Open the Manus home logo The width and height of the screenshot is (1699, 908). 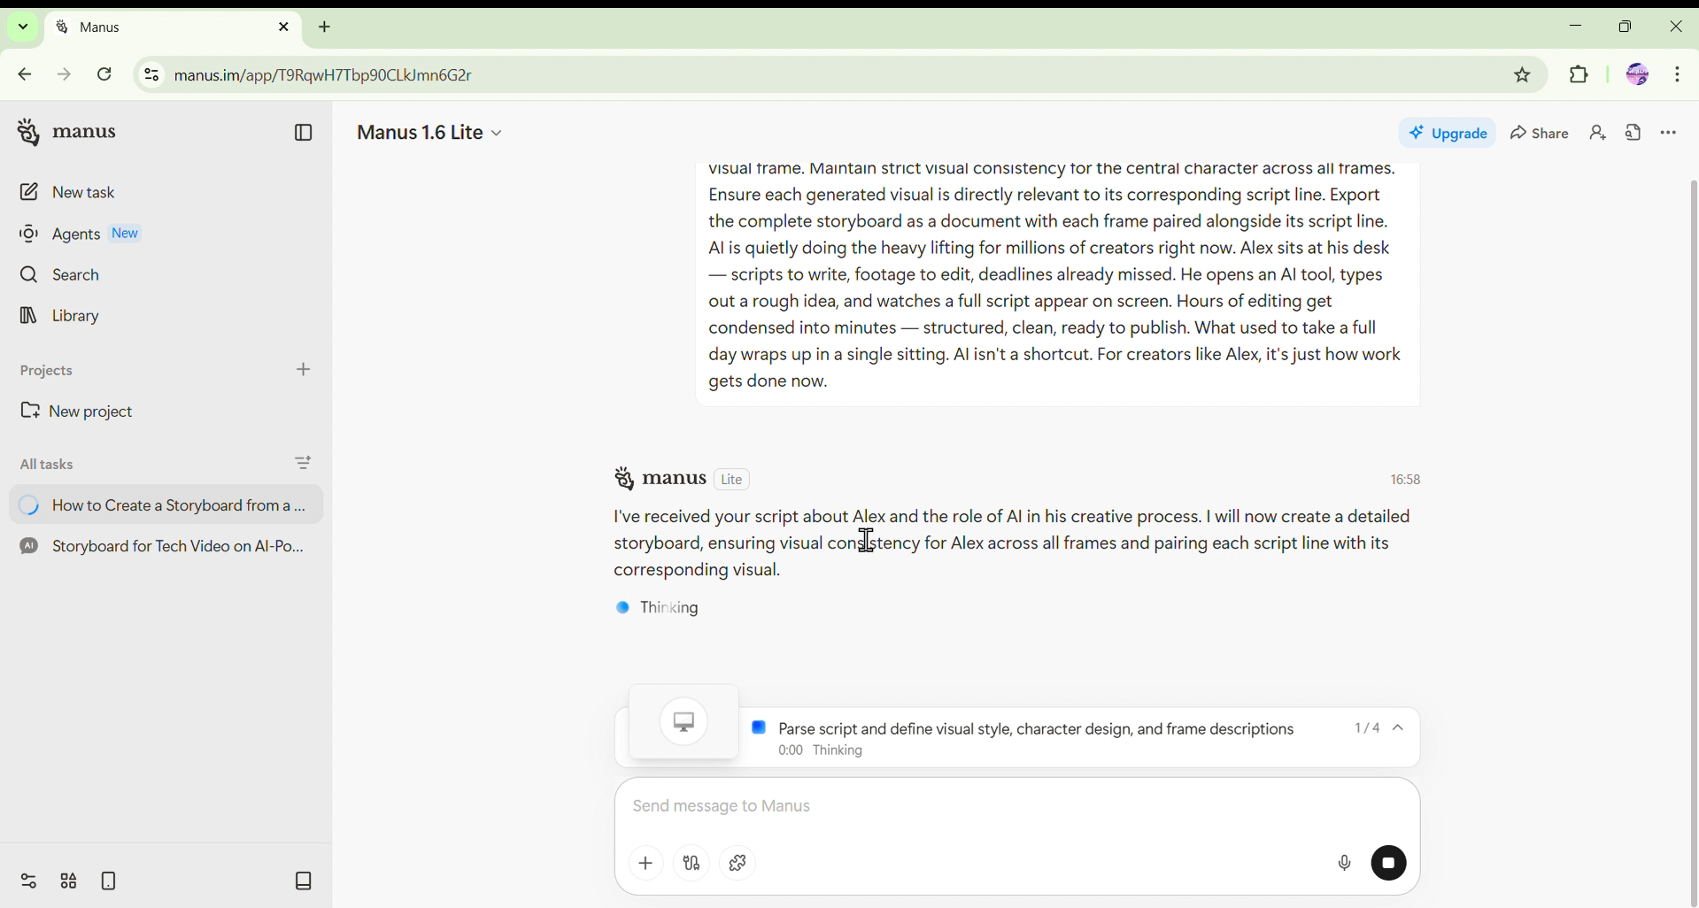tap(67, 133)
